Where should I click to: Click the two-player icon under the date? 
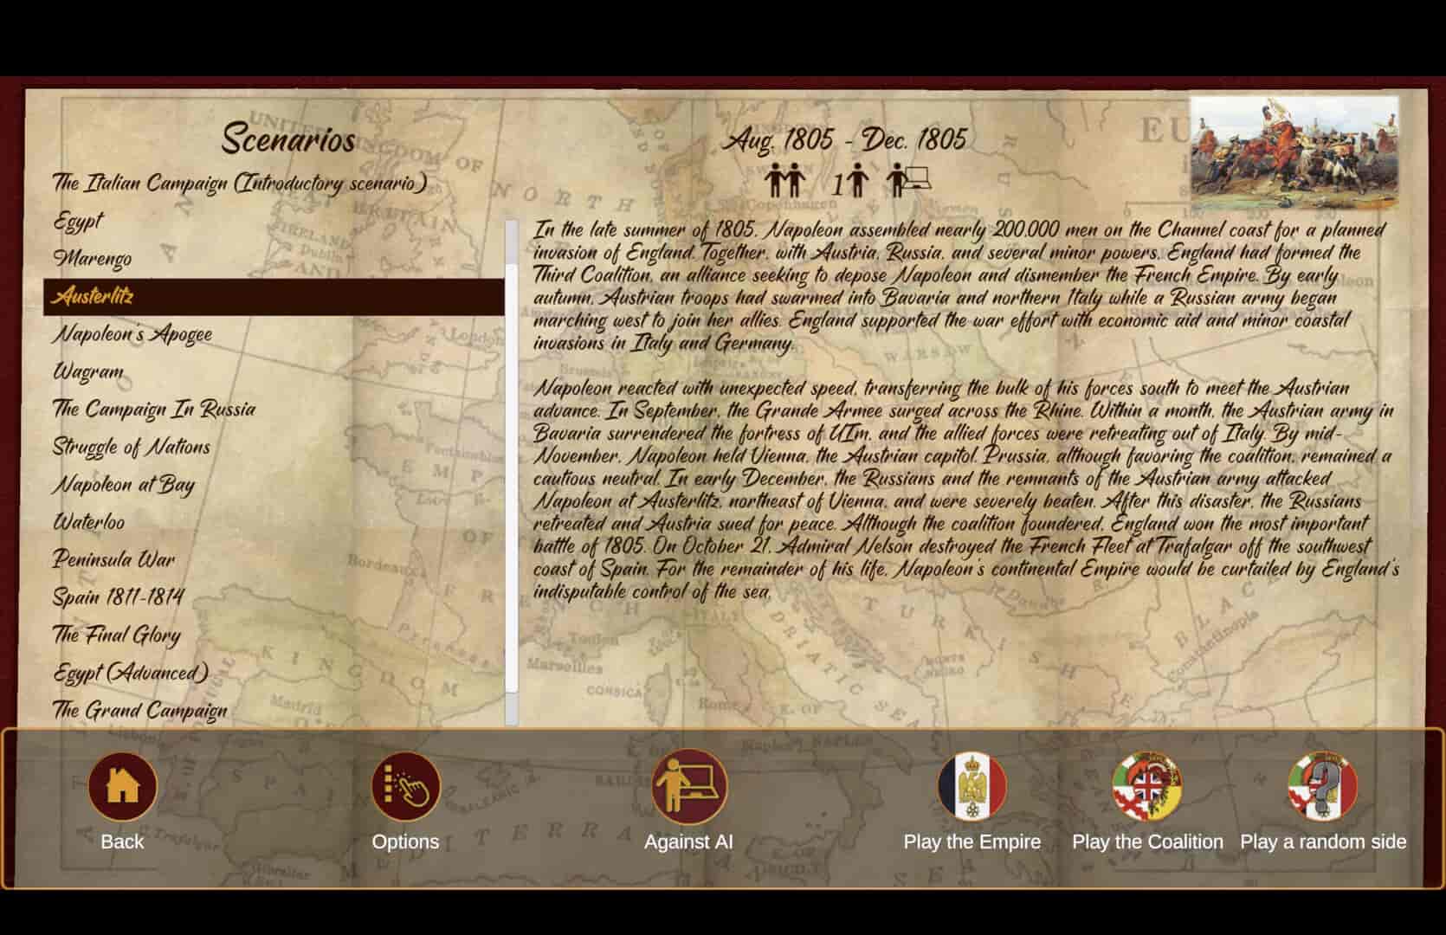[784, 181]
